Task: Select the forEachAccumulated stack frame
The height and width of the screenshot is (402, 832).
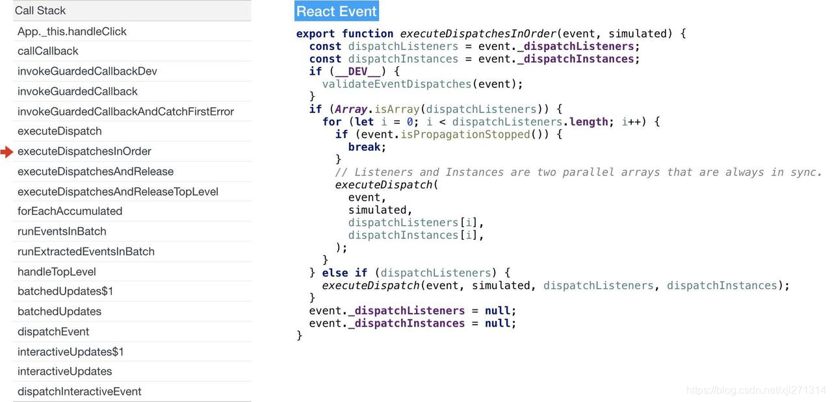Action: tap(132, 211)
